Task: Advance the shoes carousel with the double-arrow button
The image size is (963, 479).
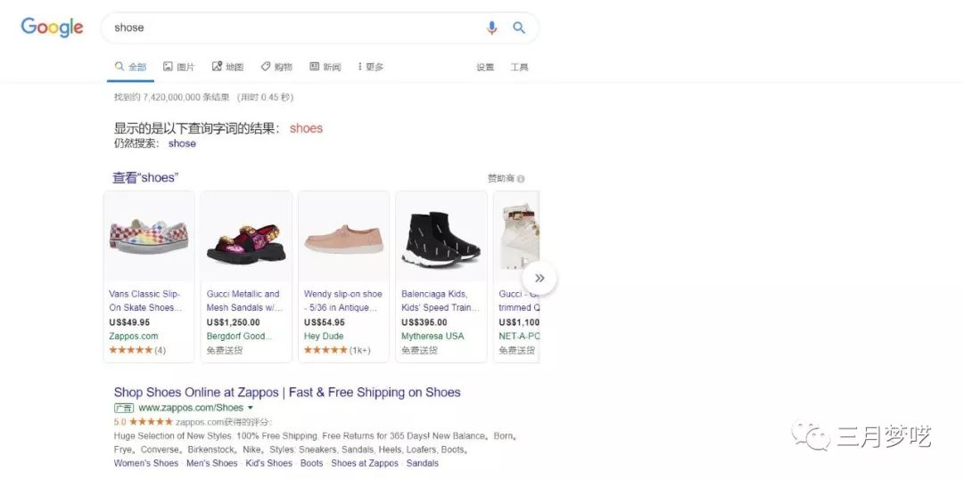Action: point(539,278)
